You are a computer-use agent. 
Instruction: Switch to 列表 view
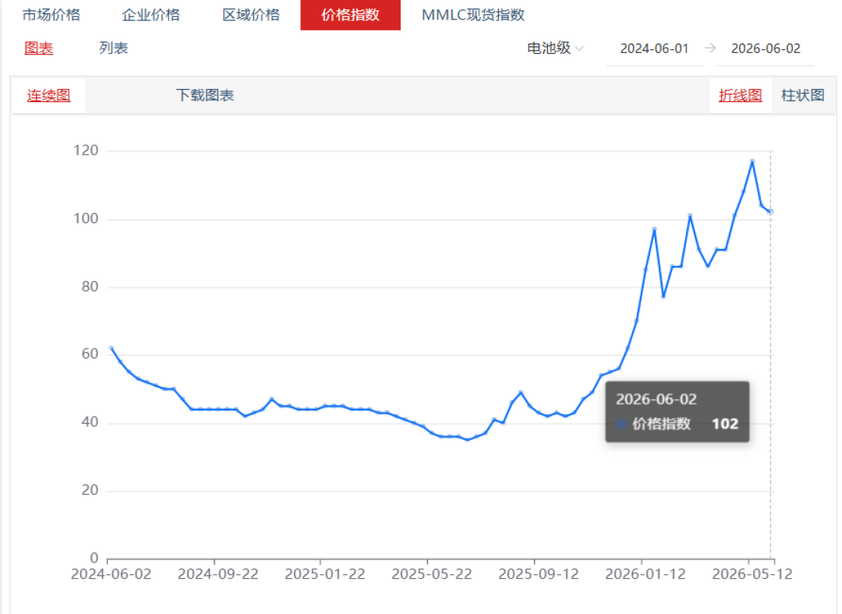[113, 48]
